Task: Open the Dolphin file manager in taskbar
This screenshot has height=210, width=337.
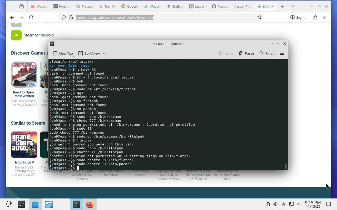Action: (49, 204)
